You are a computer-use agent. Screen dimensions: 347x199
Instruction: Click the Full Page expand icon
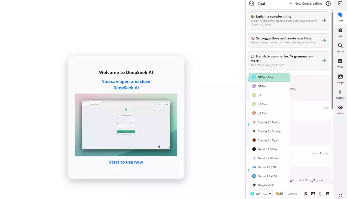coord(340,196)
